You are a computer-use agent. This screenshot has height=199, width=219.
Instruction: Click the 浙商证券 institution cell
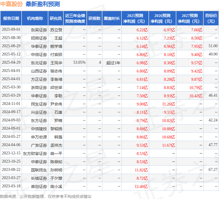(39, 88)
